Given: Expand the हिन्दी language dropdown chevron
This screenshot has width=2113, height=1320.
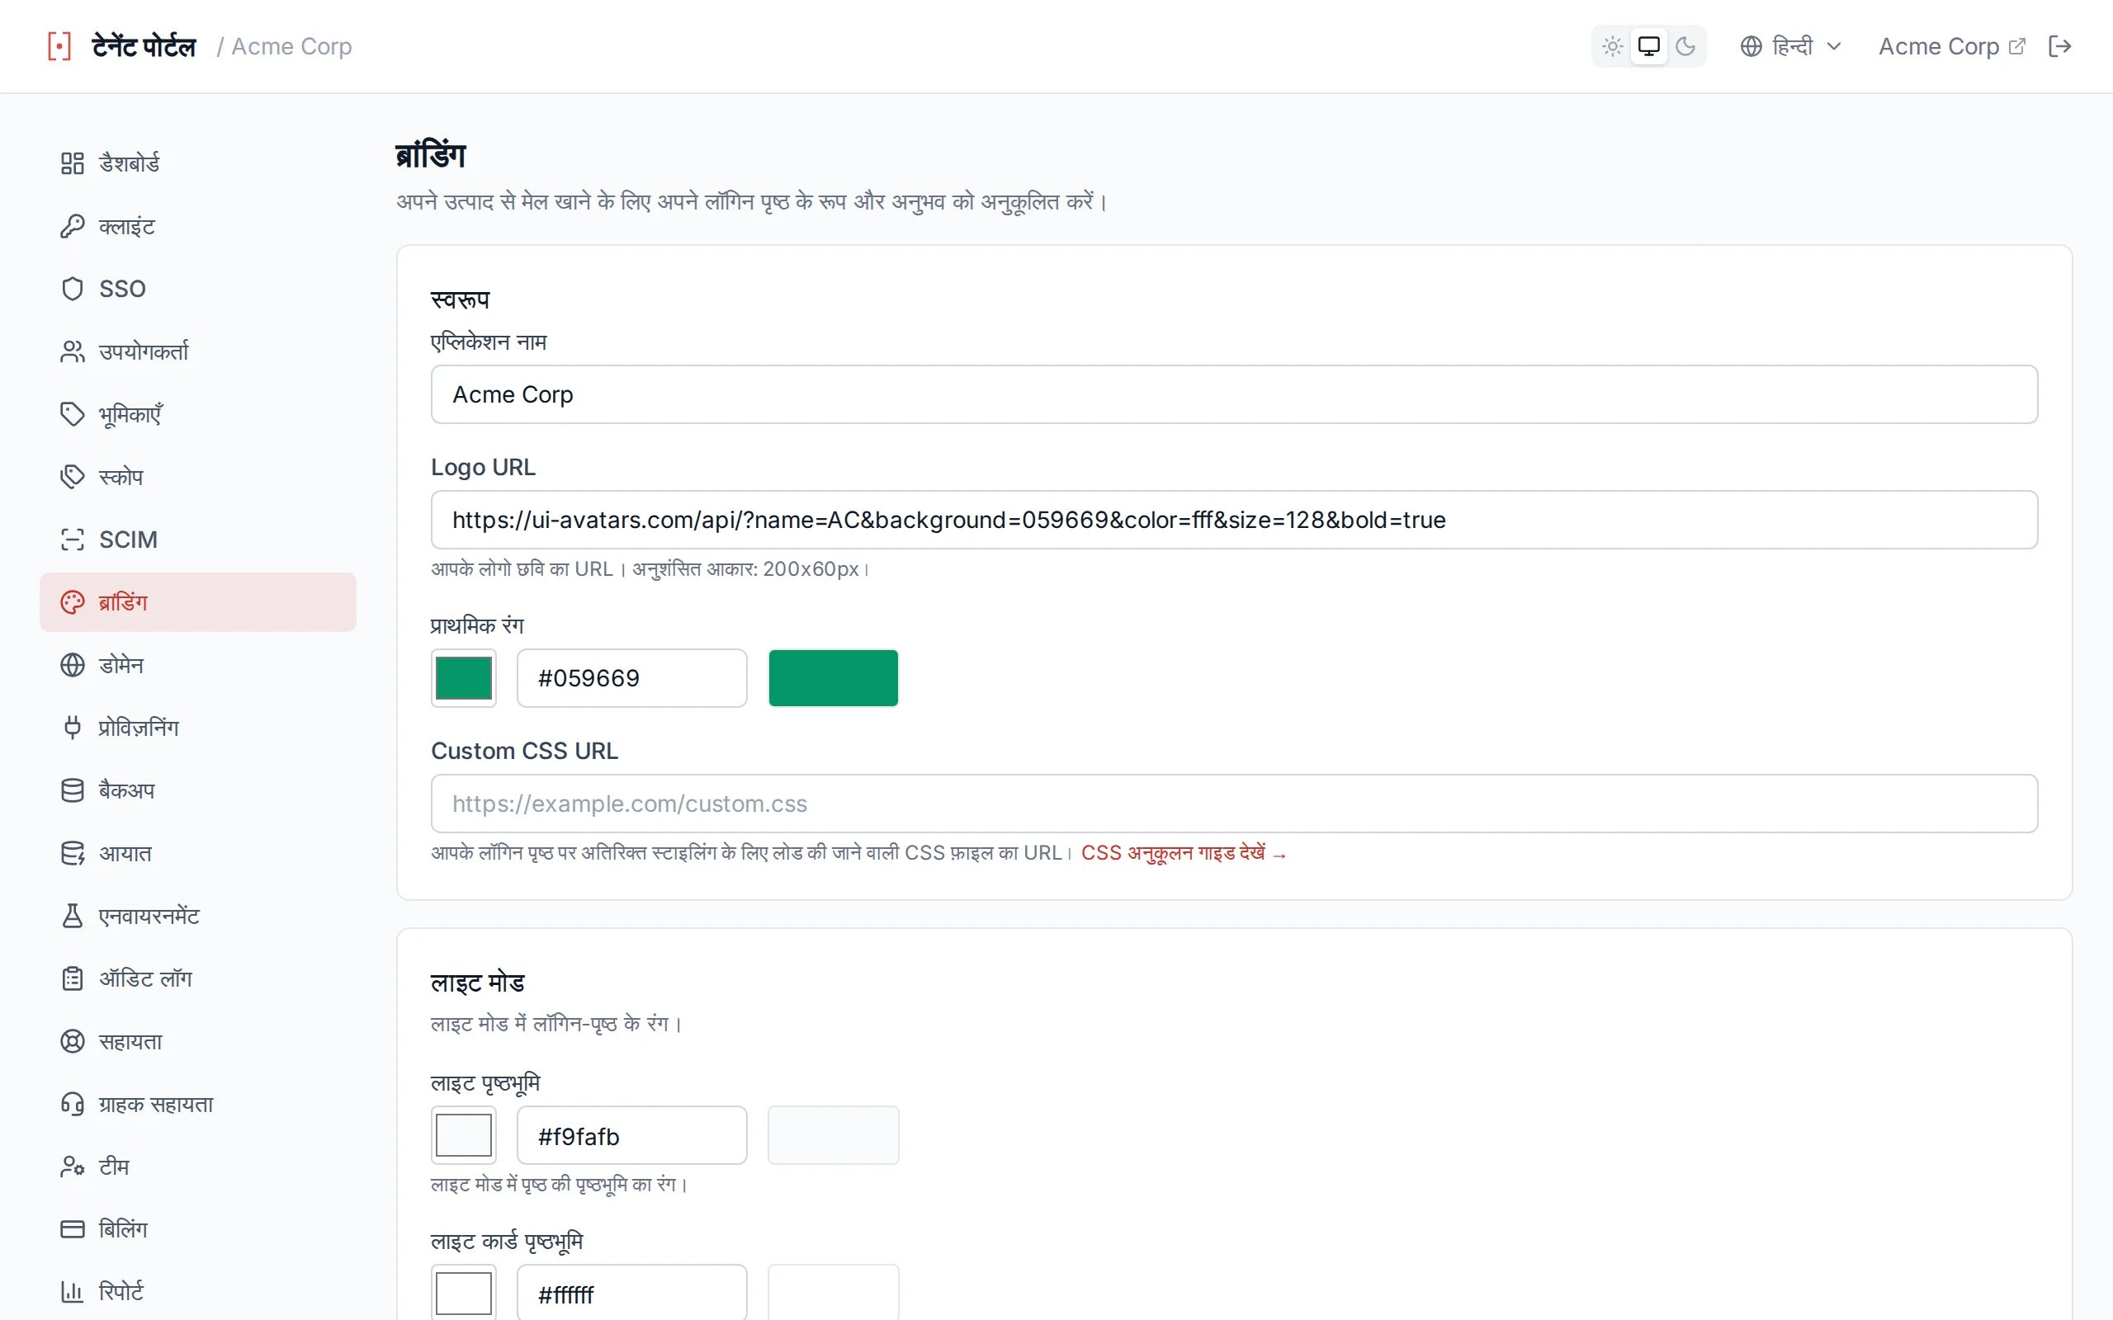Looking at the screenshot, I should (x=1833, y=46).
